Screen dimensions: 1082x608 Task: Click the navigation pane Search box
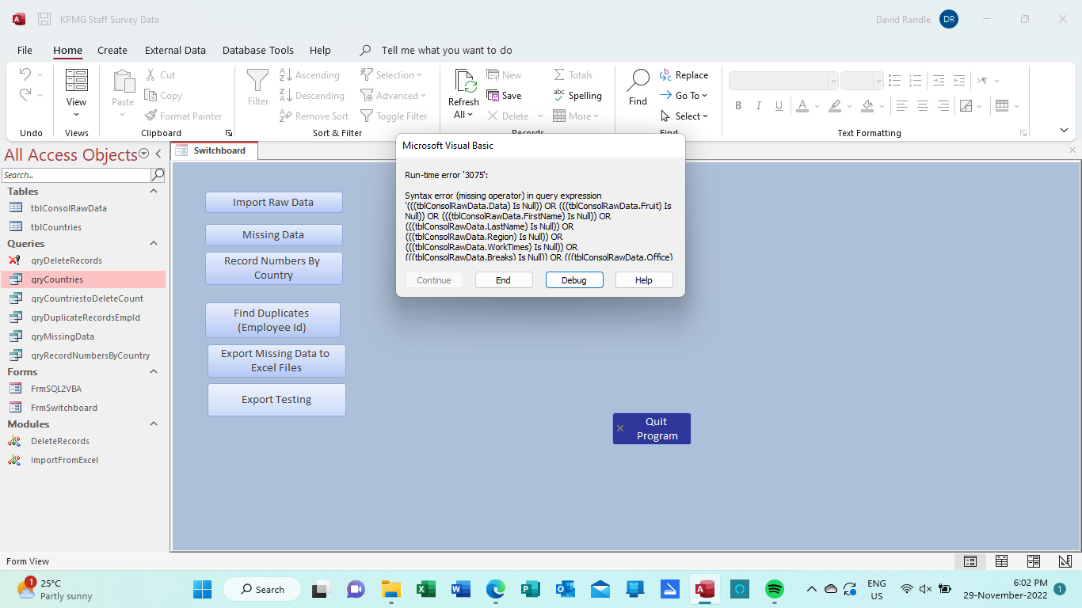point(76,175)
